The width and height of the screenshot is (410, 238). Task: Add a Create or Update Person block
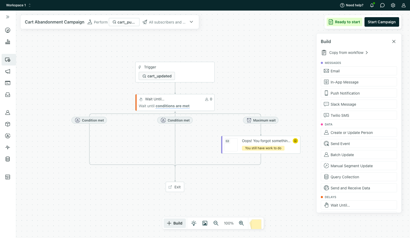(359, 132)
